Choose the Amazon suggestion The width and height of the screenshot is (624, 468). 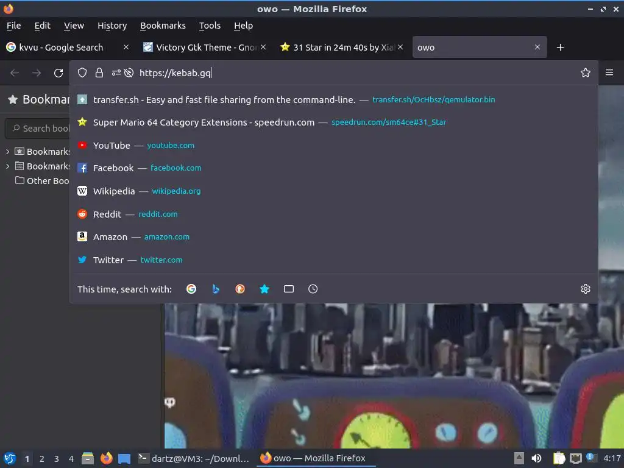tap(334, 237)
